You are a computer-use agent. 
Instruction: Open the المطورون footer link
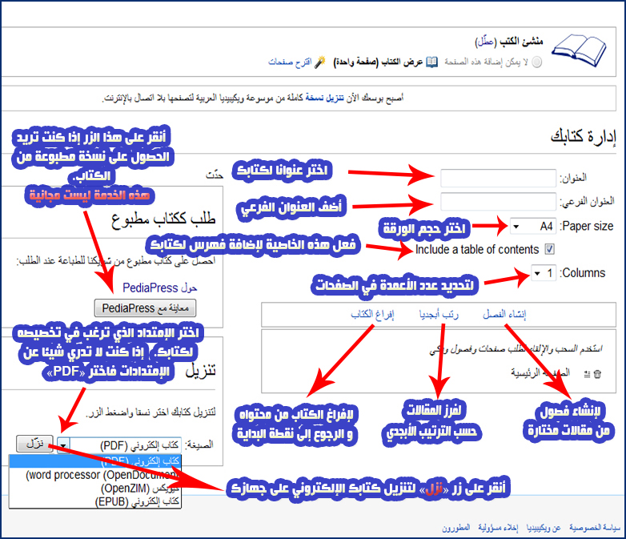[456, 528]
